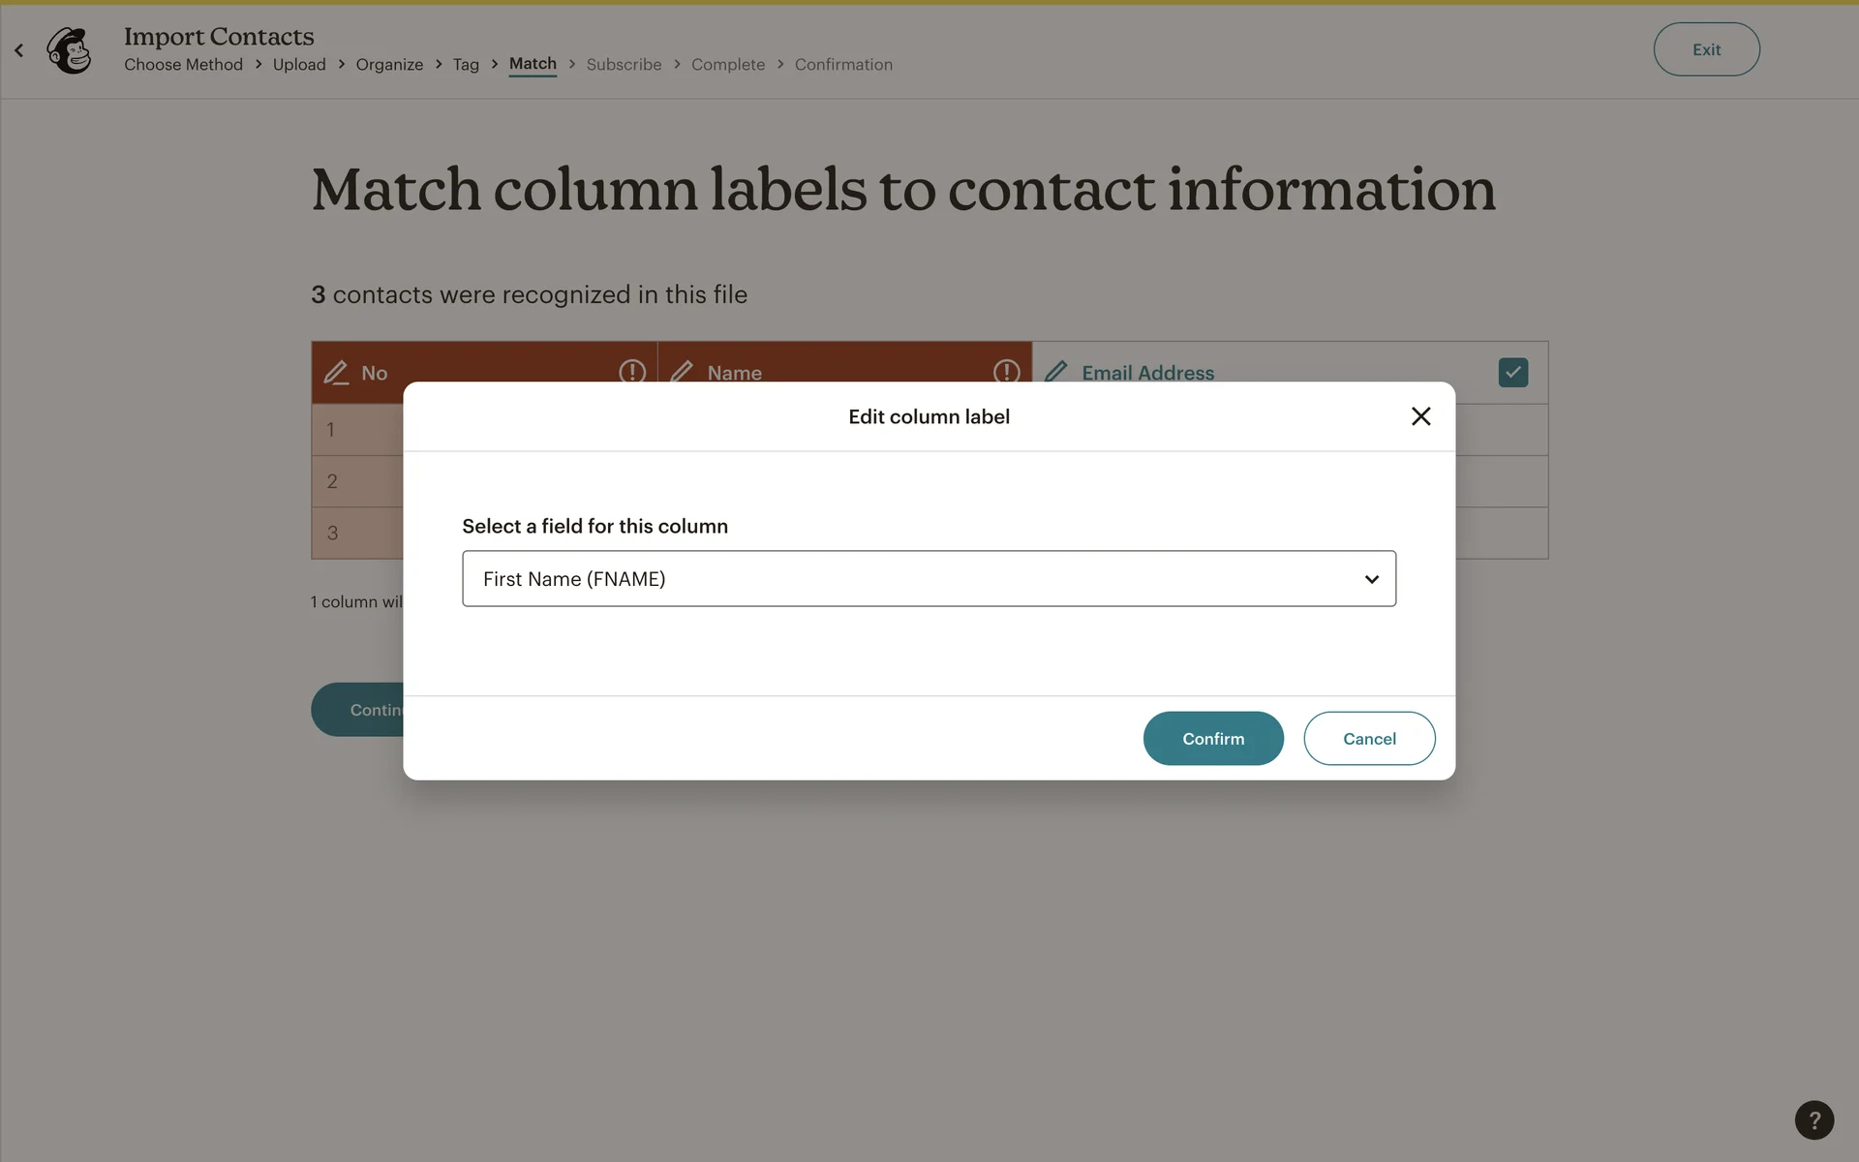Click the pencil icon for Email Address
This screenshot has width=1859, height=1162.
(x=1056, y=372)
